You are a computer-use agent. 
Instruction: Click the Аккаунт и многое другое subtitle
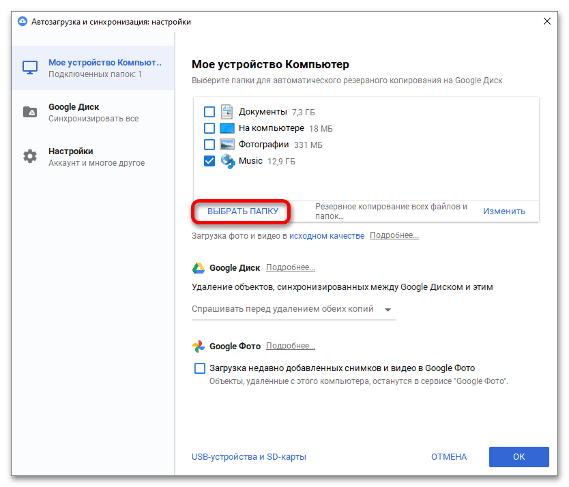coord(96,163)
